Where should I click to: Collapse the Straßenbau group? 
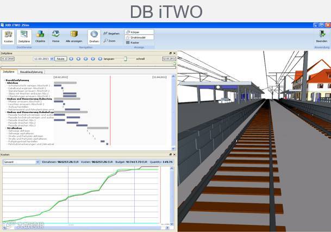click(5, 128)
